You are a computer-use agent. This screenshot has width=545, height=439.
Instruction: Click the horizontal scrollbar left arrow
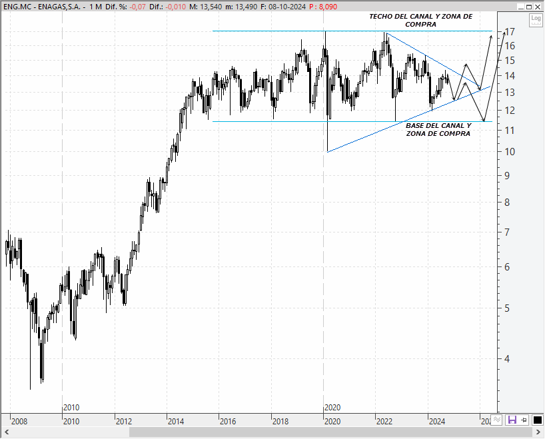6,432
